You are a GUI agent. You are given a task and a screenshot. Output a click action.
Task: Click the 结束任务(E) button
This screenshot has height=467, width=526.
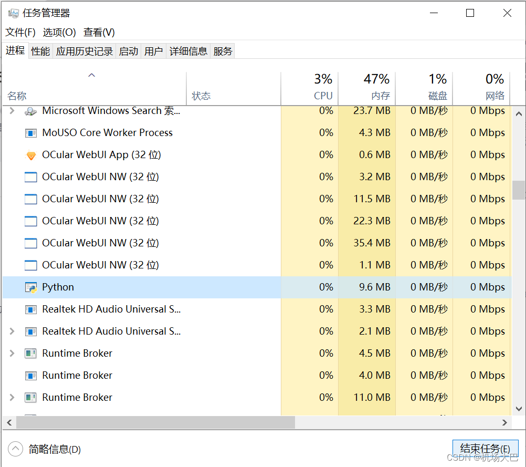[x=486, y=449]
